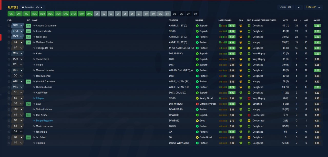
Task: Open the WBL position dropdown for Carrasco
Action: coord(17,82)
